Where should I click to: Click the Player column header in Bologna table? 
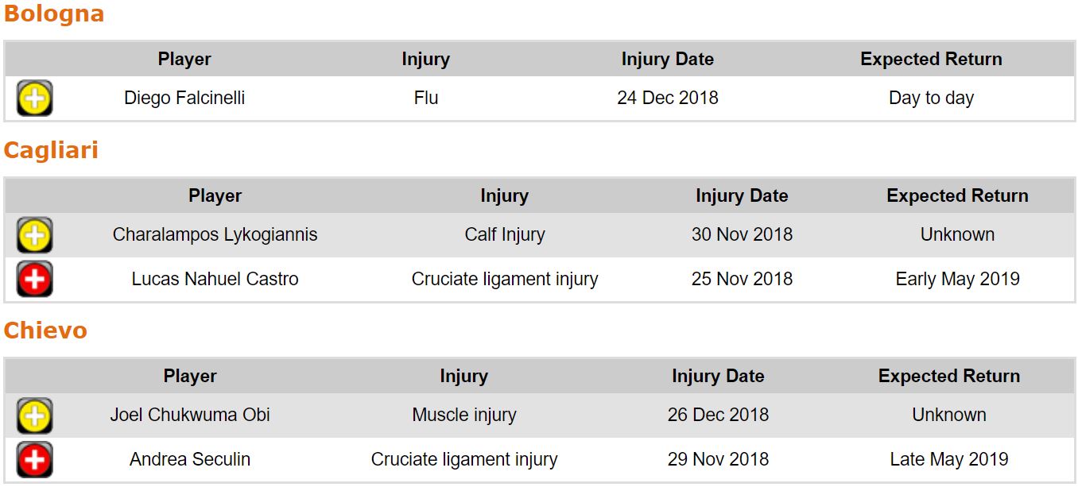pyautogui.click(x=184, y=60)
